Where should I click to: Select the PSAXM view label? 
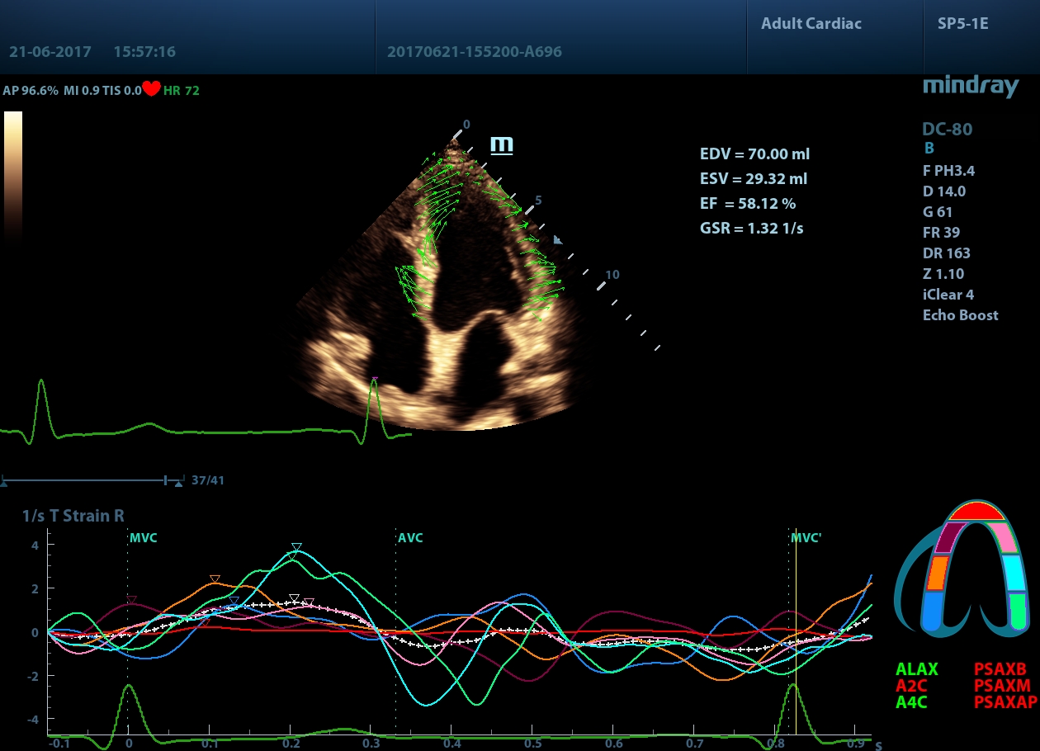click(1002, 685)
